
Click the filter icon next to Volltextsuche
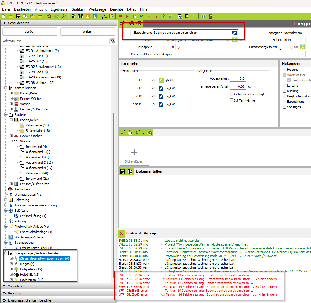112,41
